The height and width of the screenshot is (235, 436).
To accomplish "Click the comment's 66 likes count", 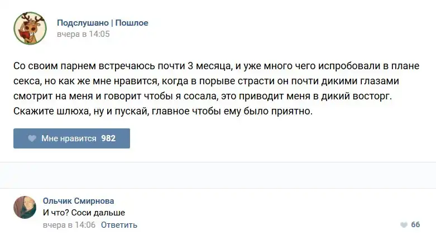I will (415, 225).
